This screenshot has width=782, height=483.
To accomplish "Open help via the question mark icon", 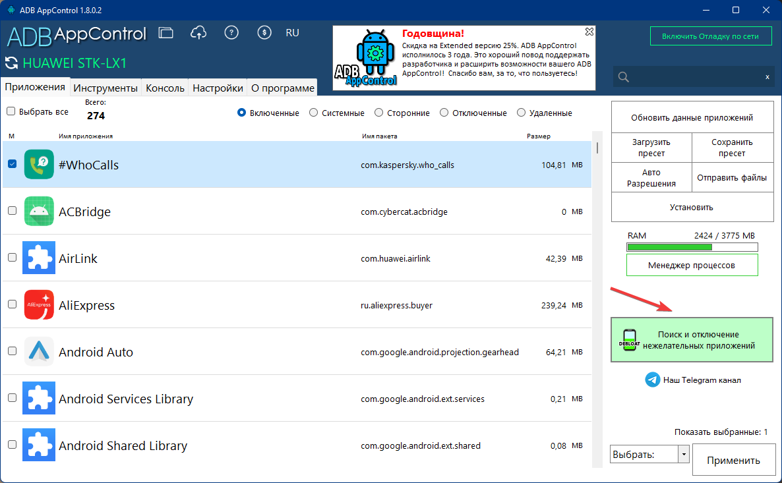I will [x=231, y=33].
